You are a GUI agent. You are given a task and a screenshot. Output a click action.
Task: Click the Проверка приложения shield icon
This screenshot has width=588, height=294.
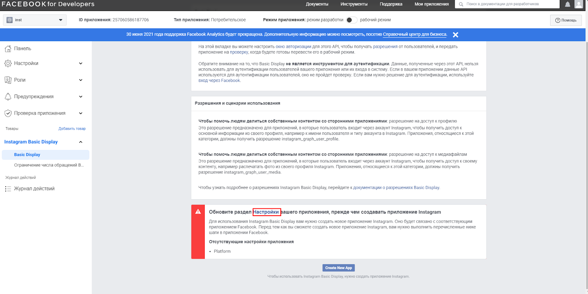[8, 113]
